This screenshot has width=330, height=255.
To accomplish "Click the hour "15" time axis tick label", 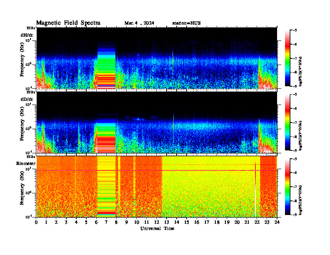I will coord(187,222).
